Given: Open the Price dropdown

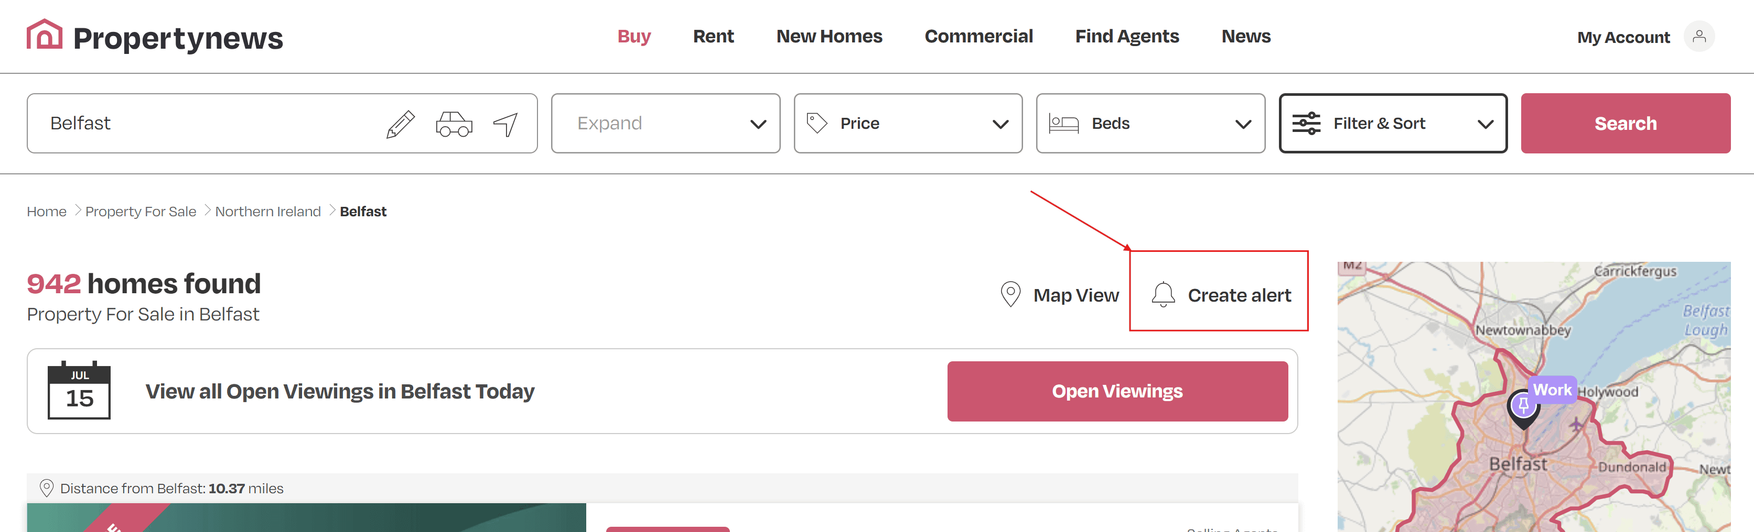Looking at the screenshot, I should (x=908, y=123).
